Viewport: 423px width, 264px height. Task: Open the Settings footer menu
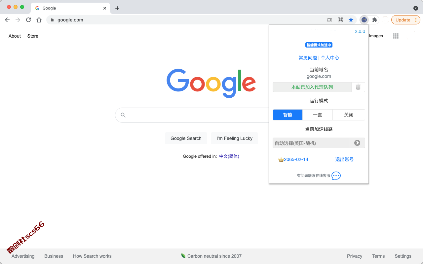point(403,256)
